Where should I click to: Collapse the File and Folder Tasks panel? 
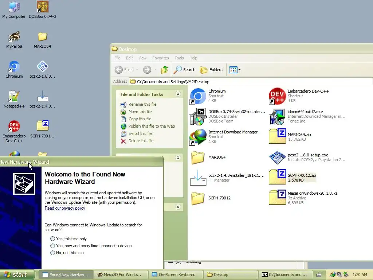178,94
